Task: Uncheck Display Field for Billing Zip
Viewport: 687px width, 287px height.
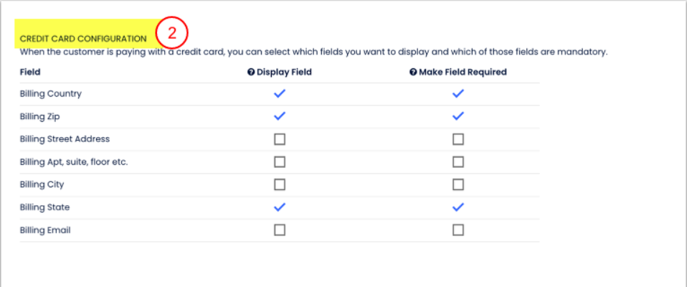Action: click(280, 116)
